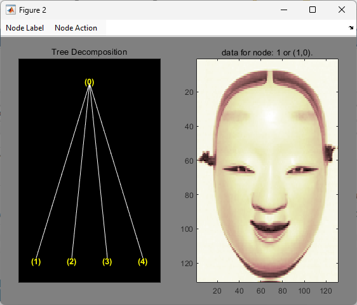This screenshot has height=305, width=357.
Task: Click the mask's right ear in image
Action: point(330,152)
